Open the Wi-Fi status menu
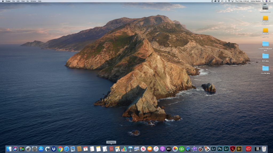The width and height of the screenshot is (273, 153). coord(229,1)
